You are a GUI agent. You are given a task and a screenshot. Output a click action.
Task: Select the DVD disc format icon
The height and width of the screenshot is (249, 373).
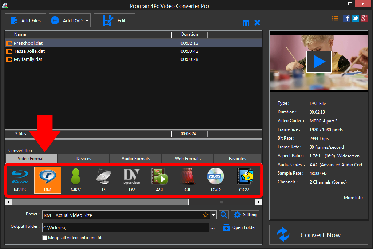[x=215, y=180]
